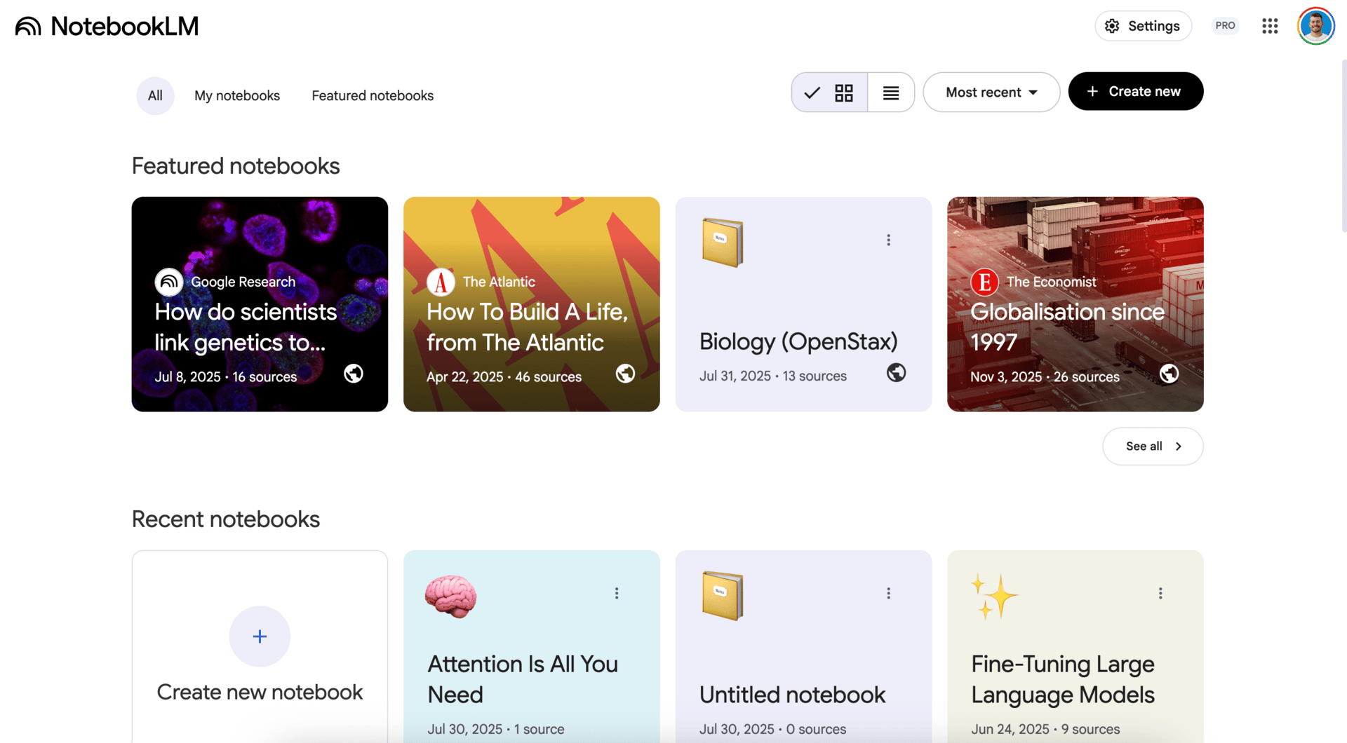Switch to Featured notebooks tab

[373, 96]
